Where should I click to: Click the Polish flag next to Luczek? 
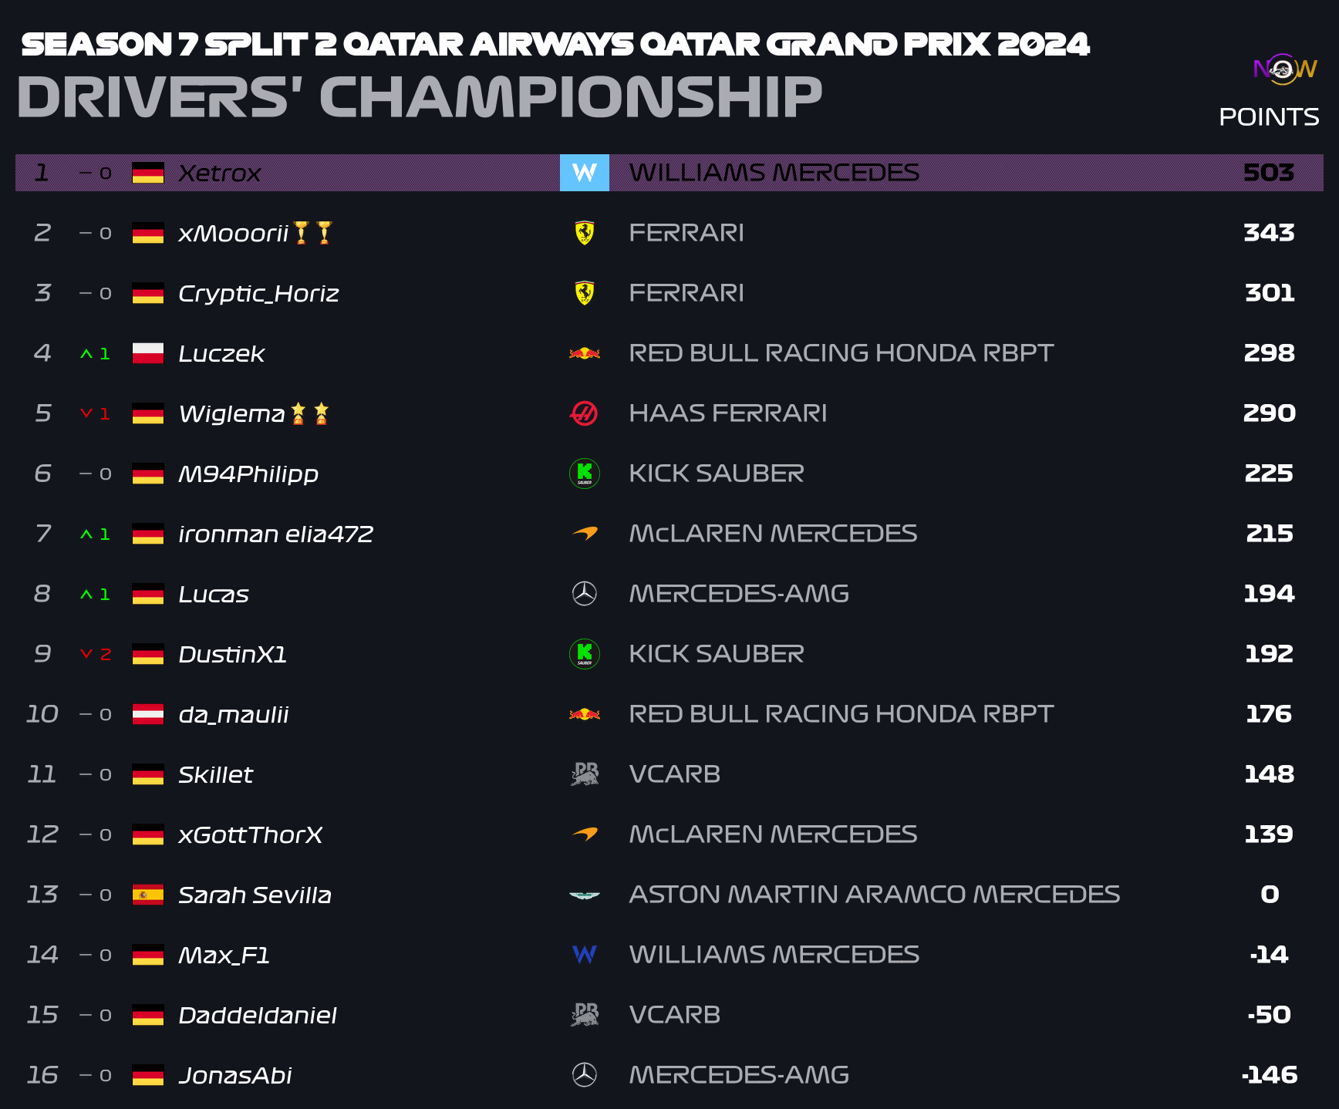pos(148,353)
